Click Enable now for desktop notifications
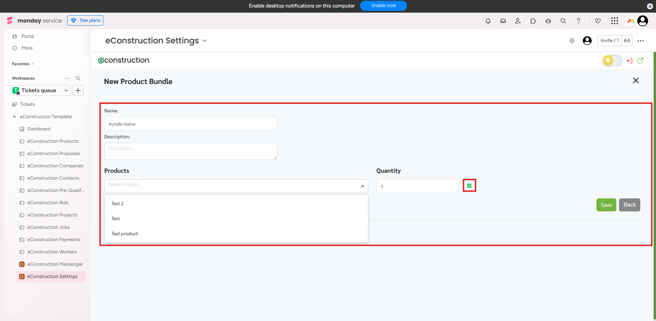This screenshot has height=321, width=656. [x=383, y=6]
